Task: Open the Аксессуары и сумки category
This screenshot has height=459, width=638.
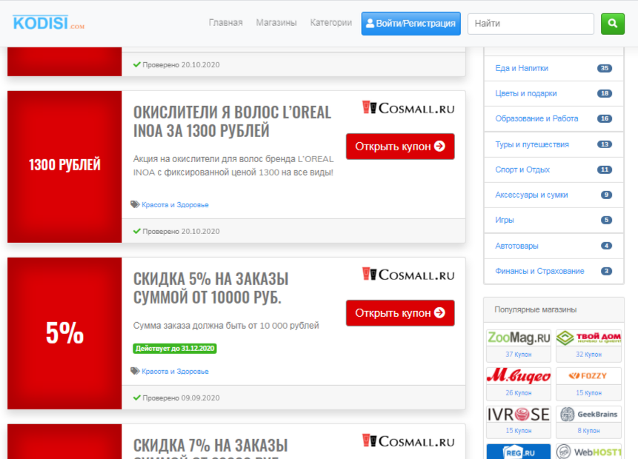Action: pos(531,195)
